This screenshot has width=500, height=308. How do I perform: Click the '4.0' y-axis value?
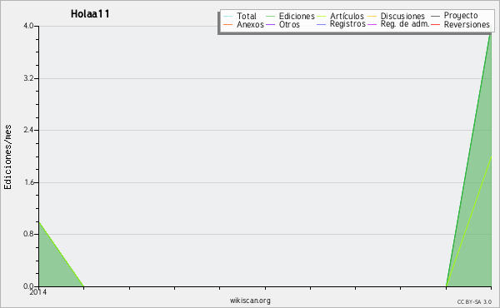(x=28, y=26)
